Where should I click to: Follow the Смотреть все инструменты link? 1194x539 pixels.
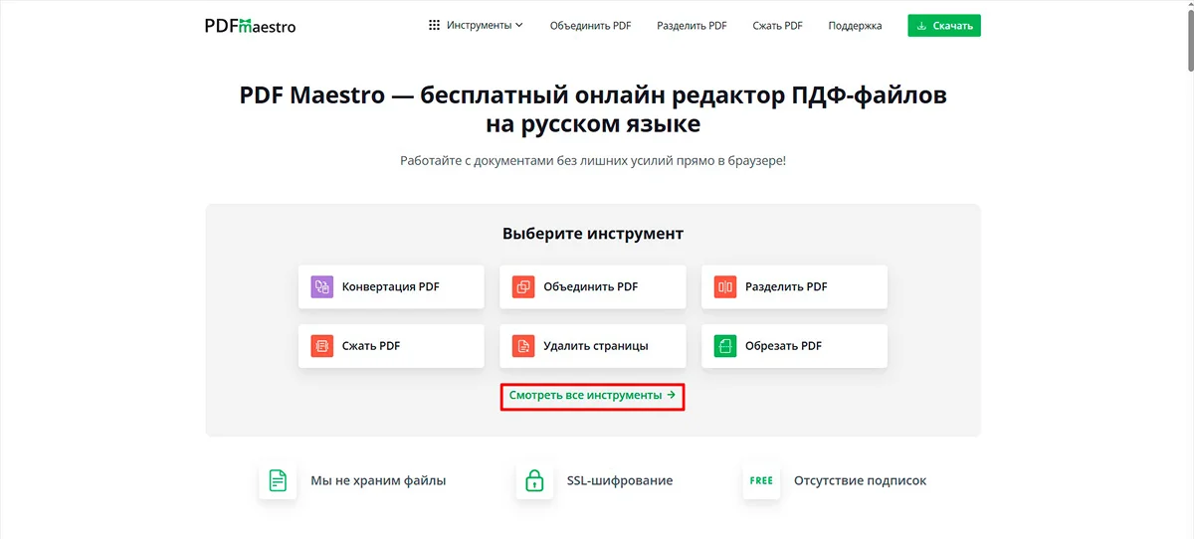click(592, 396)
